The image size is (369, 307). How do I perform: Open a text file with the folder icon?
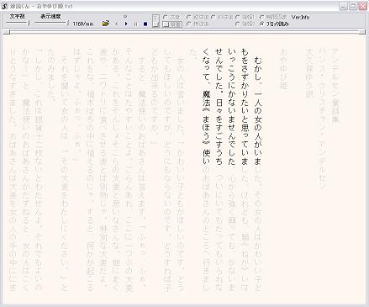[x=106, y=24]
